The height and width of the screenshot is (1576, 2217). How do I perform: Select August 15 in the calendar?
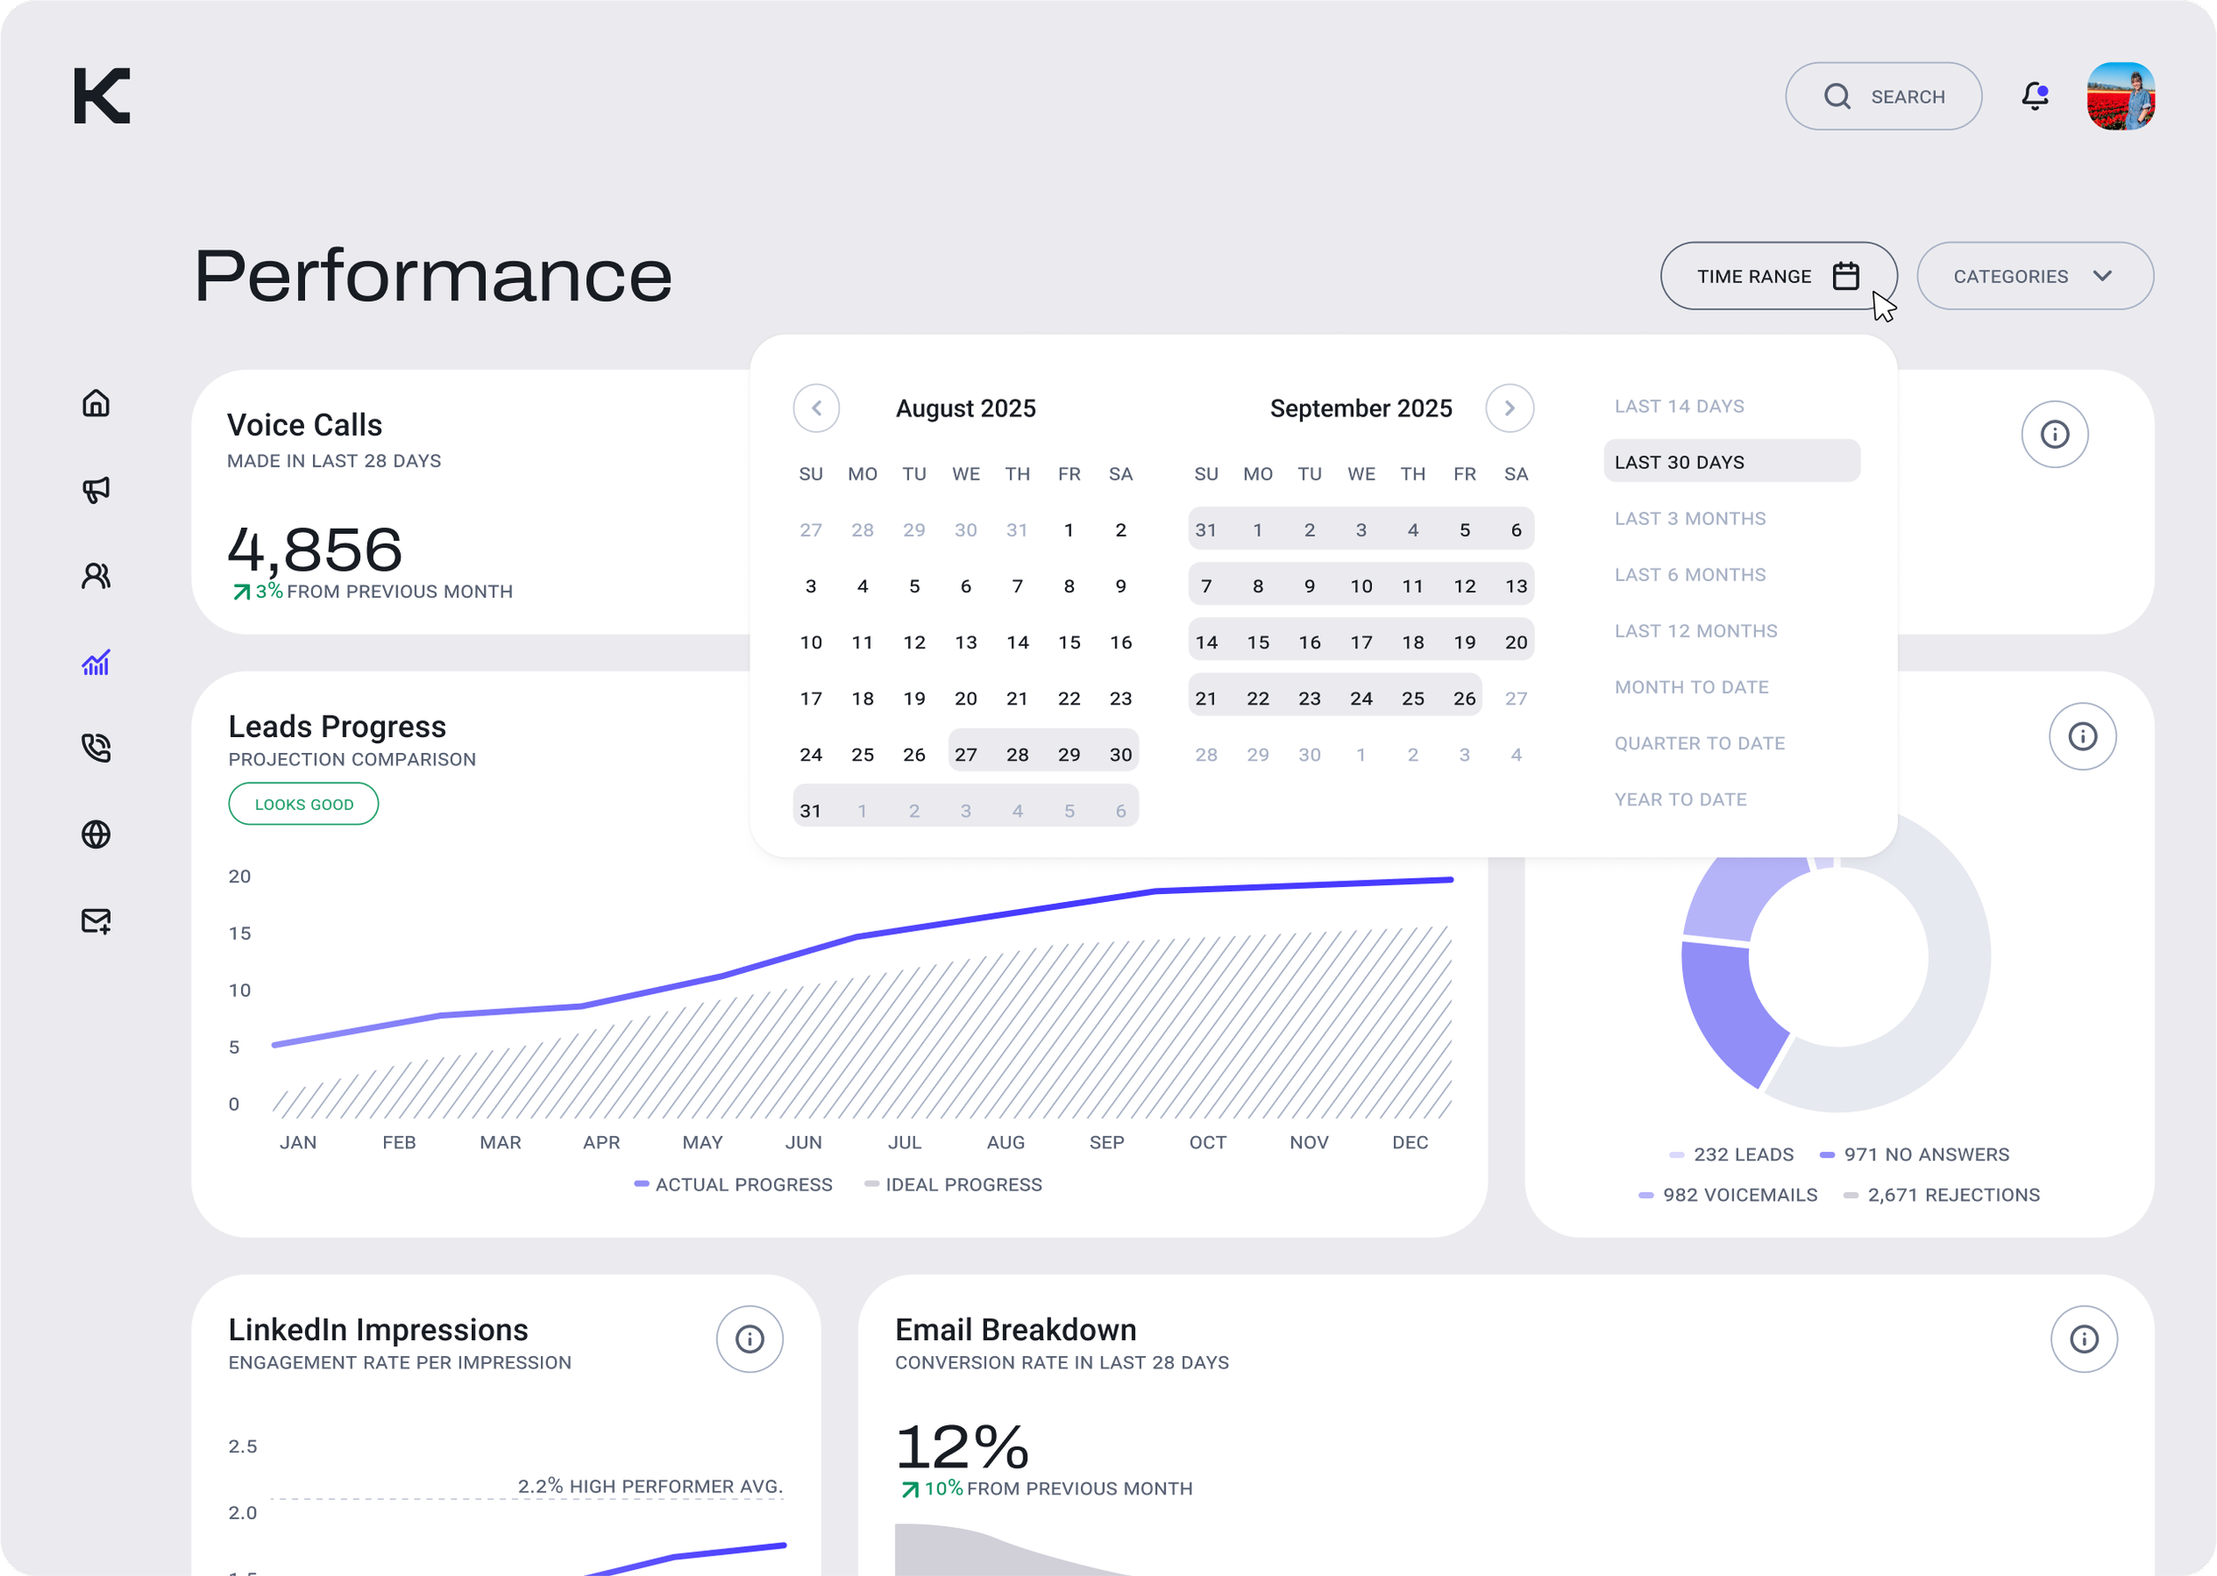1069,642
